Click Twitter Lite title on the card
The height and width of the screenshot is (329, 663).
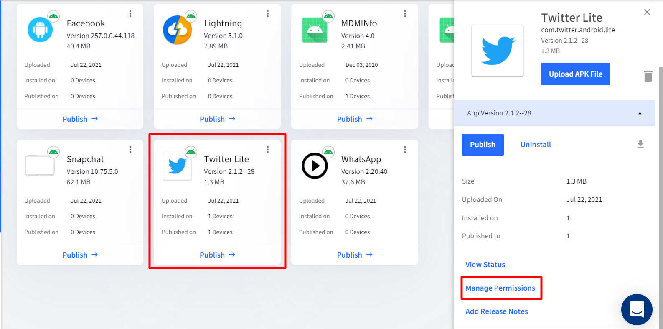coord(226,159)
